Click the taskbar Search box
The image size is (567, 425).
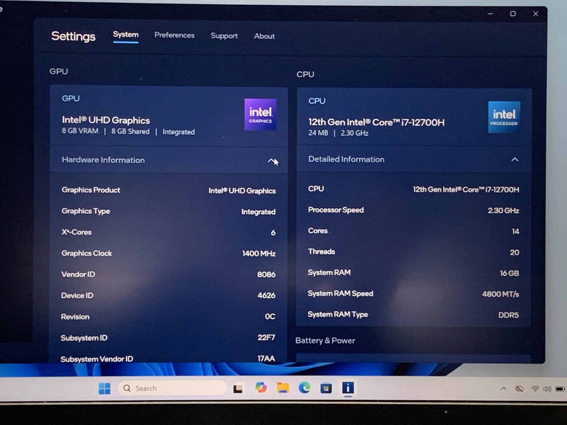pyautogui.click(x=172, y=388)
